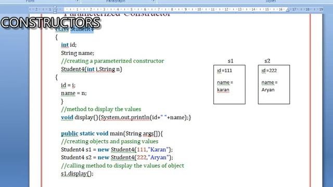
Task: Click the right indent marker on the ruler
Action: pos(288,10)
